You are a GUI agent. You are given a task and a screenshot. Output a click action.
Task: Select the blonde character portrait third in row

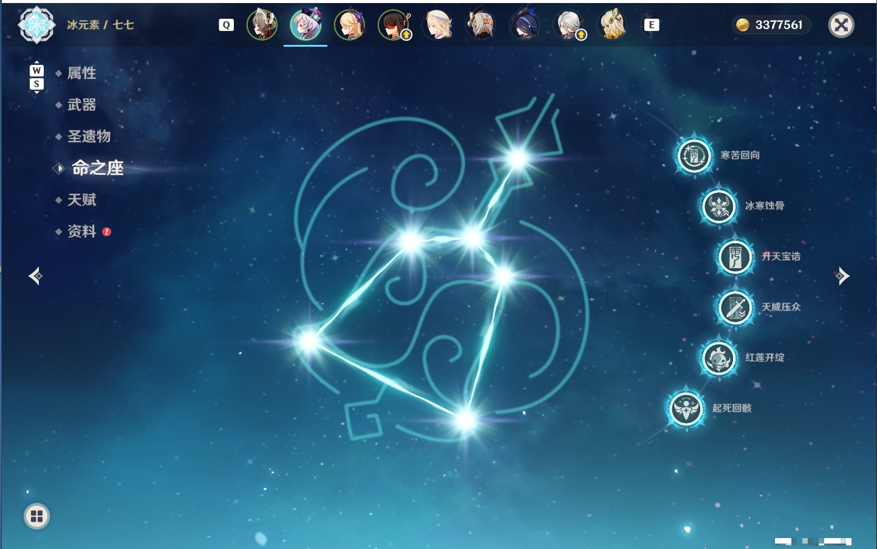coord(350,25)
